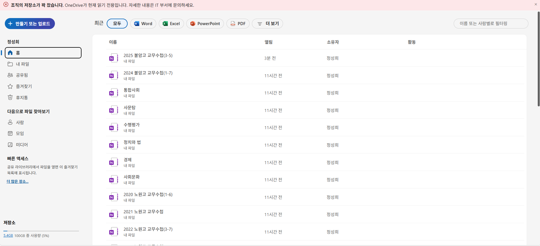The width and height of the screenshot is (540, 246).
Task: Open the 사회문화 notebook
Action: [x=132, y=177]
